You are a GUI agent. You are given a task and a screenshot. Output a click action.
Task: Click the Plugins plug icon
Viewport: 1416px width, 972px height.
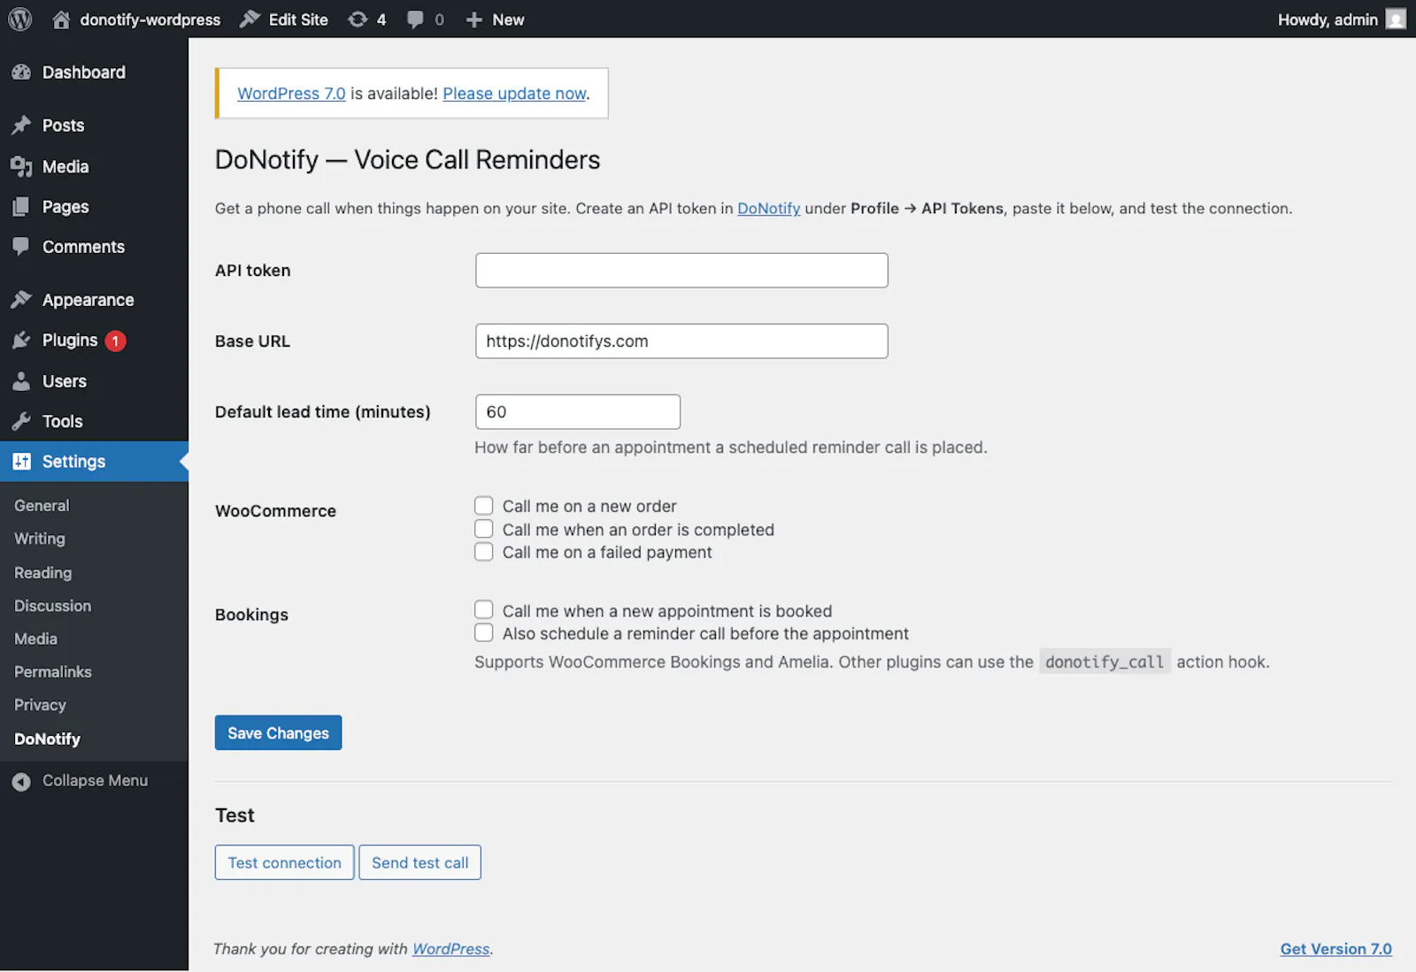point(21,341)
